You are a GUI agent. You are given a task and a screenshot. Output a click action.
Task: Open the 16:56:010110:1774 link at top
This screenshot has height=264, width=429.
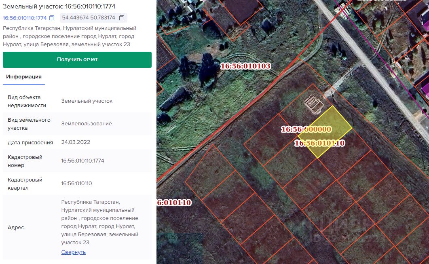click(x=25, y=18)
